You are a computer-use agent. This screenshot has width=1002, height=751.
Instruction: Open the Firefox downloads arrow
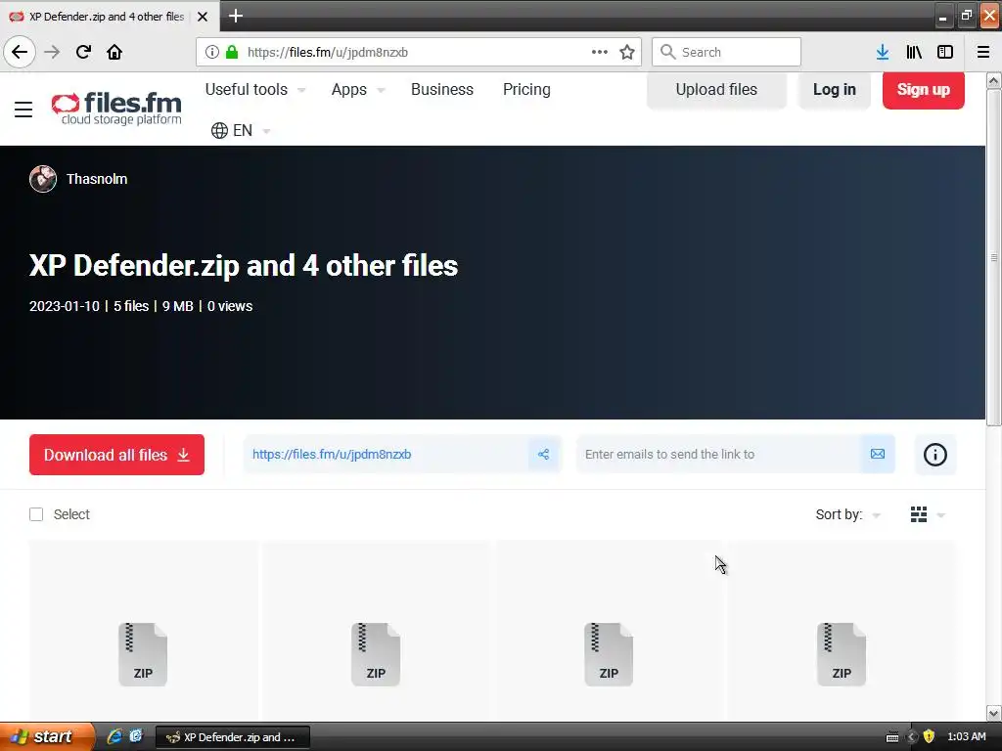coord(883,52)
